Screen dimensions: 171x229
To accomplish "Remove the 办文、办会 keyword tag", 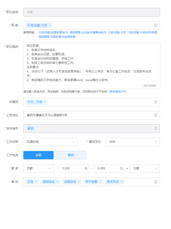I will (45, 102).
